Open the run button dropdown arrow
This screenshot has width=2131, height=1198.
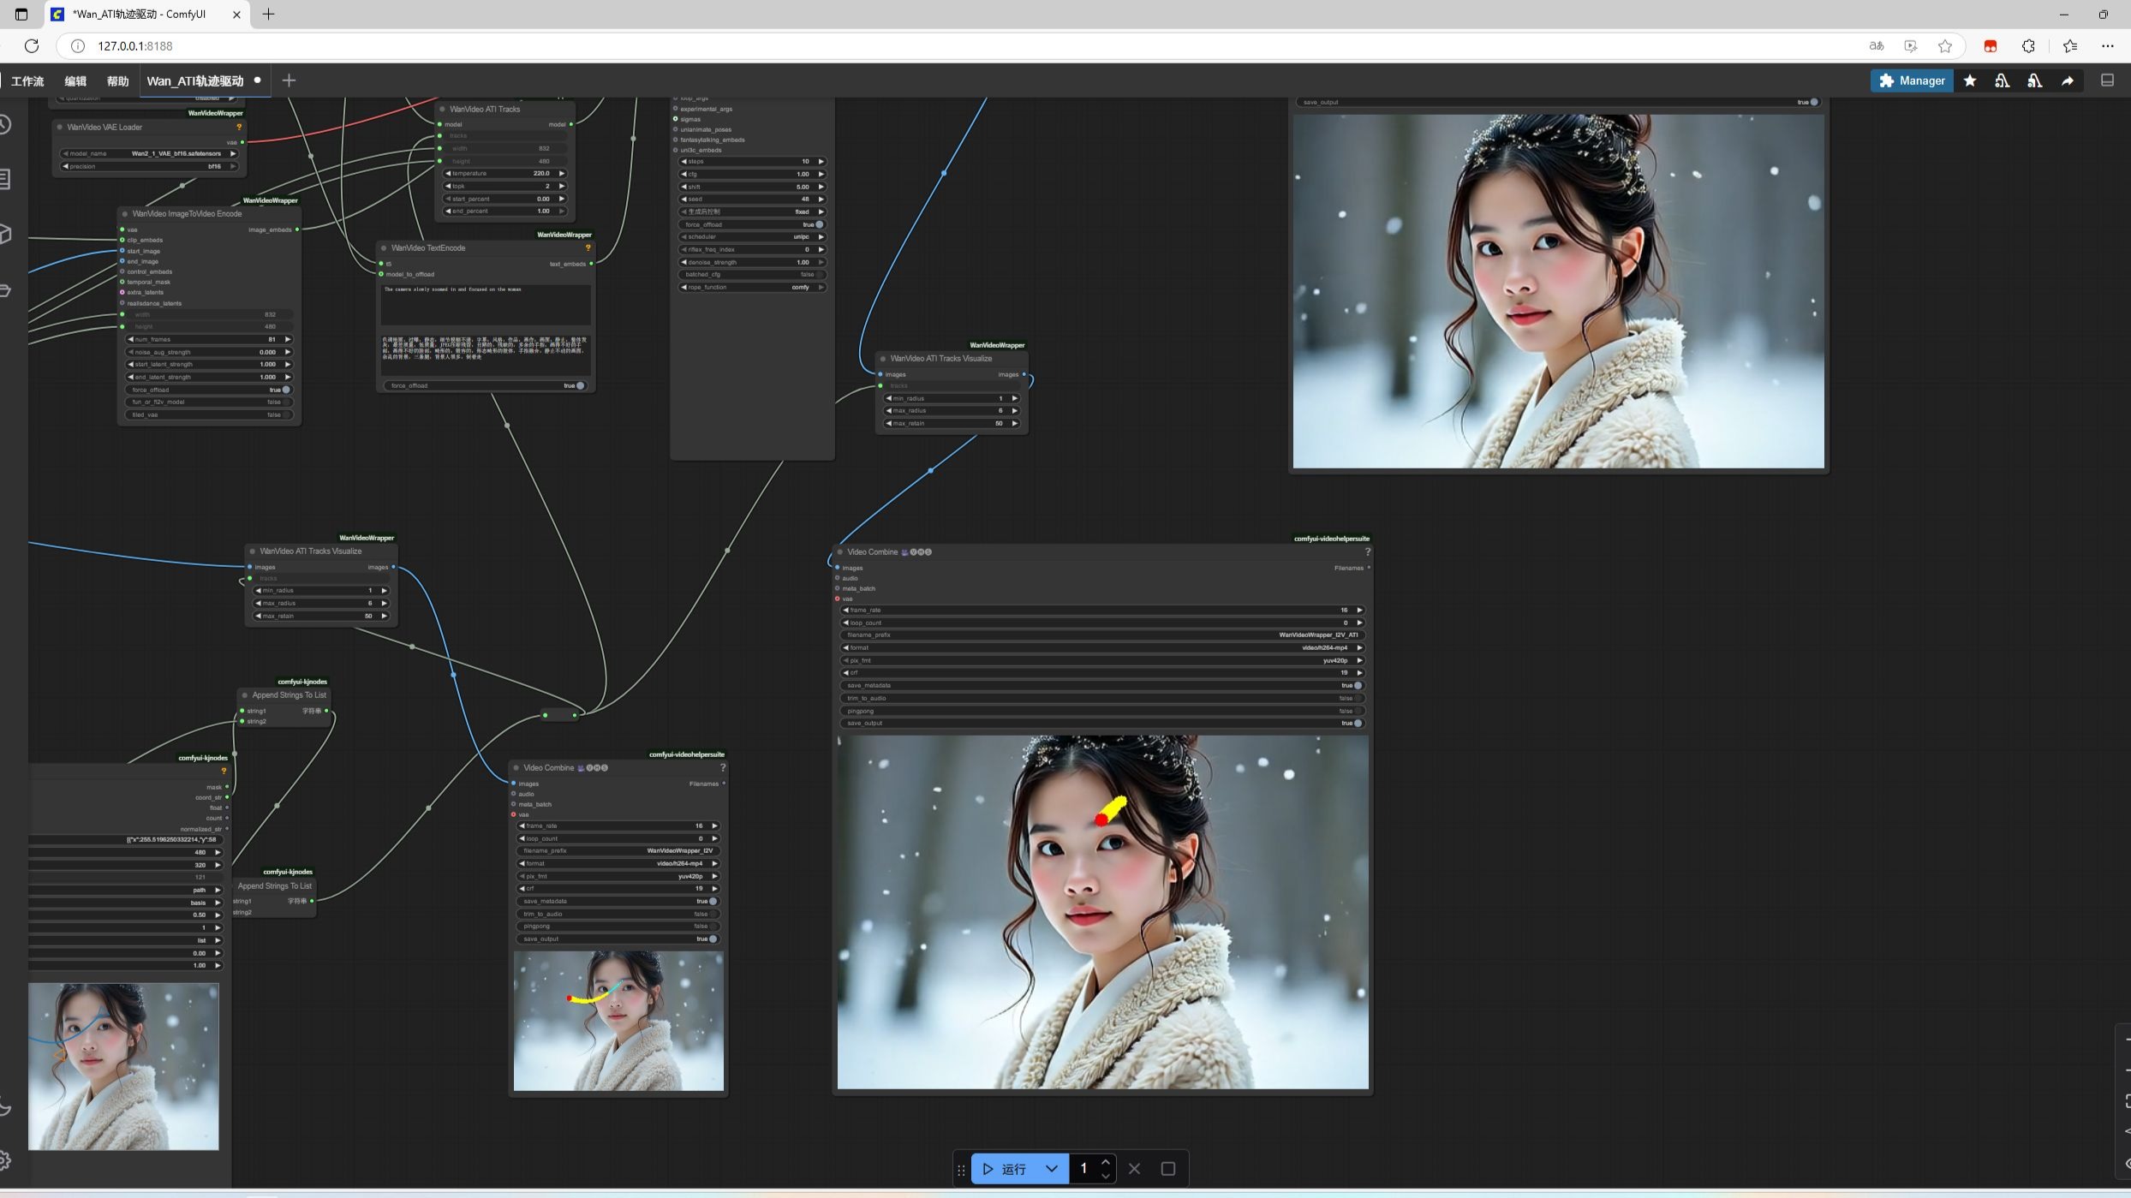(1052, 1169)
